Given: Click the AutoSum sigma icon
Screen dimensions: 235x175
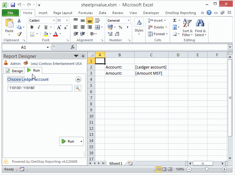Looking at the screenshot, I should click(175, 20).
